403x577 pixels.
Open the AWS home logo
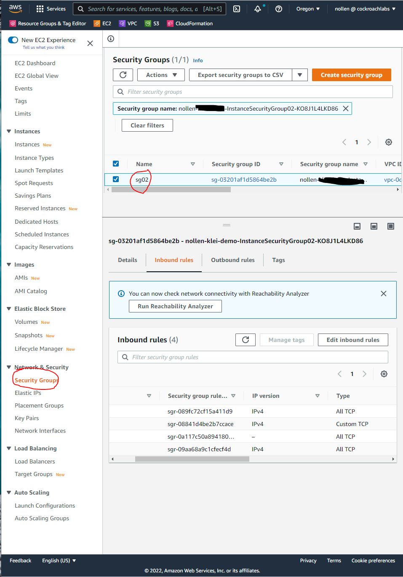click(x=15, y=8)
